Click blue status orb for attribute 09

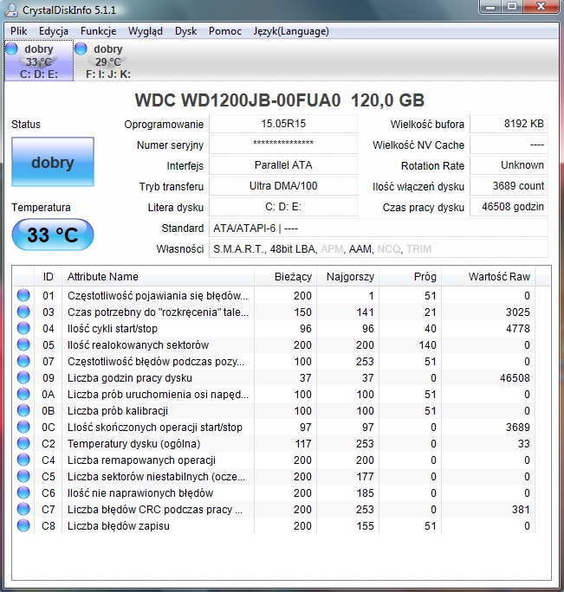(23, 377)
